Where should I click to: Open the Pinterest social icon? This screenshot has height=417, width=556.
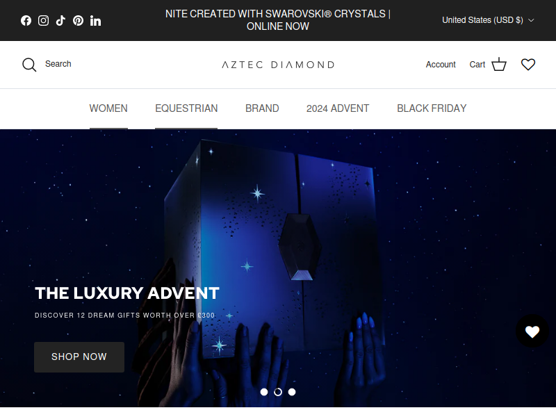[x=78, y=21]
